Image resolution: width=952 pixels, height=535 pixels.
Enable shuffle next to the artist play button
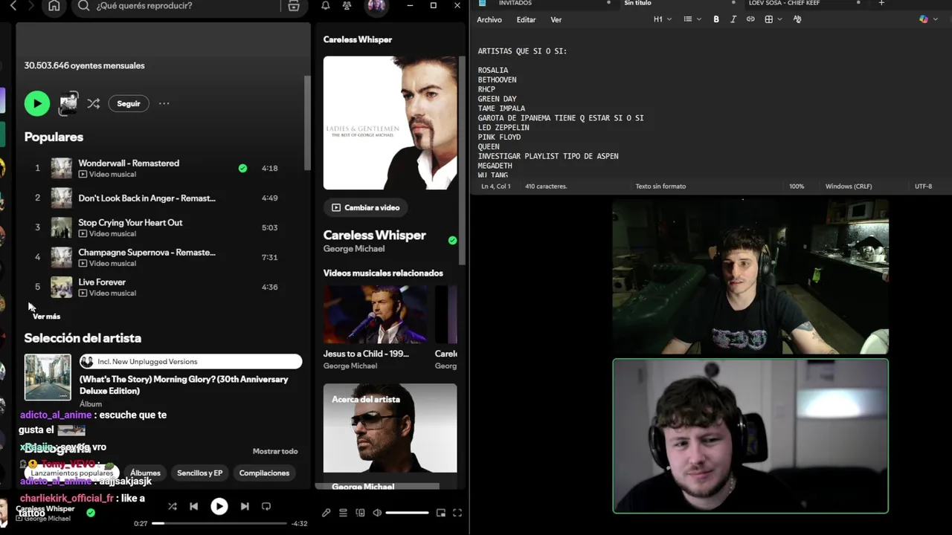point(93,103)
